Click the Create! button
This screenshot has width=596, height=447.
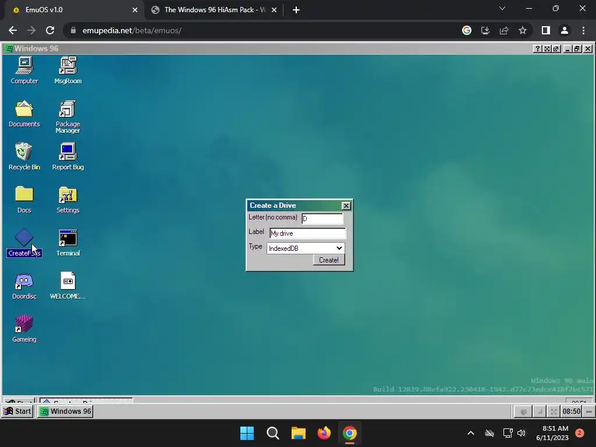click(x=329, y=260)
